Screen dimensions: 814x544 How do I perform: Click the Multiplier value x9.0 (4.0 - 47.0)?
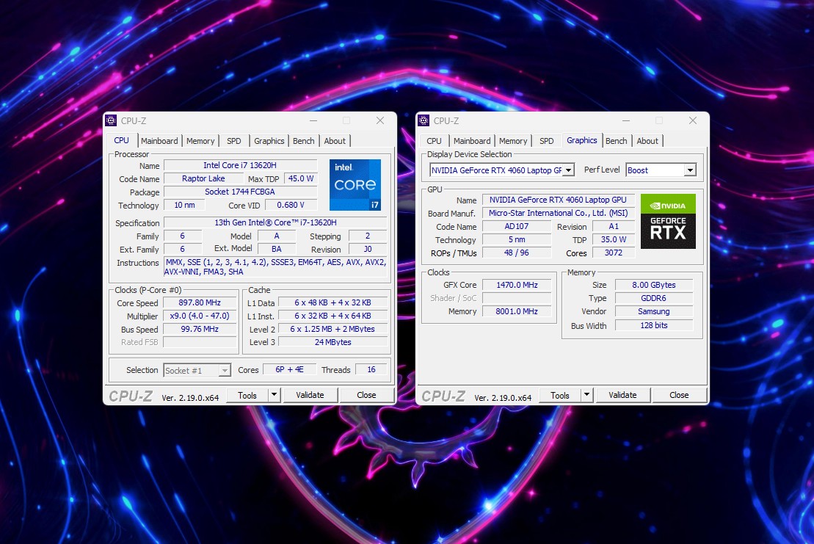(200, 316)
